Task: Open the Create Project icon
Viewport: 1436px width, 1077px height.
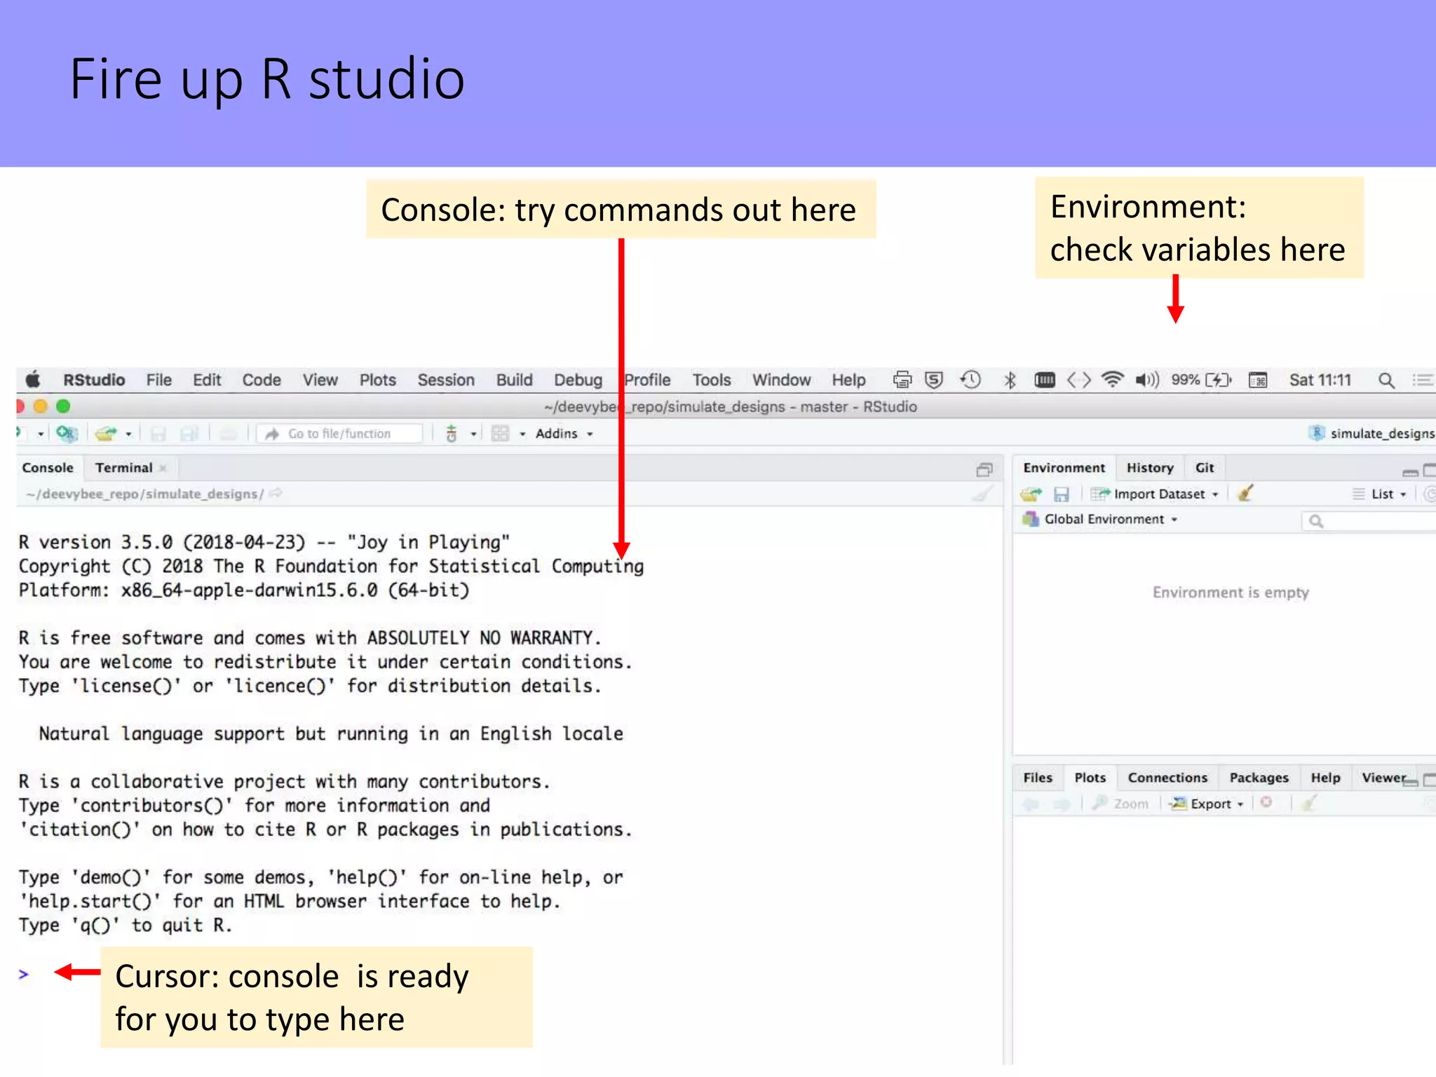Action: point(67,434)
